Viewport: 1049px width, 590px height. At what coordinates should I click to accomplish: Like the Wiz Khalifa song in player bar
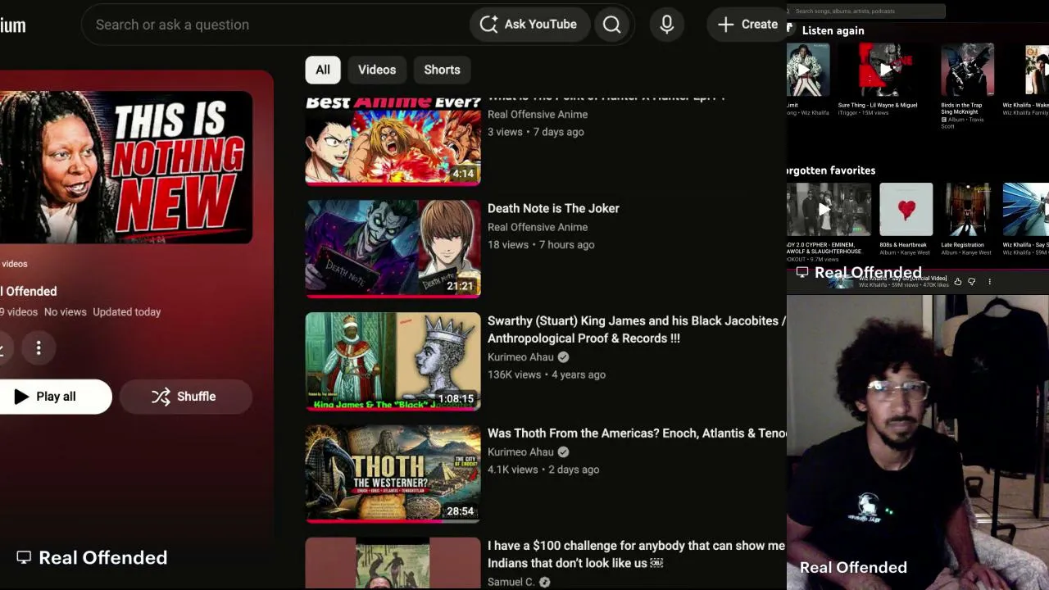click(x=958, y=282)
